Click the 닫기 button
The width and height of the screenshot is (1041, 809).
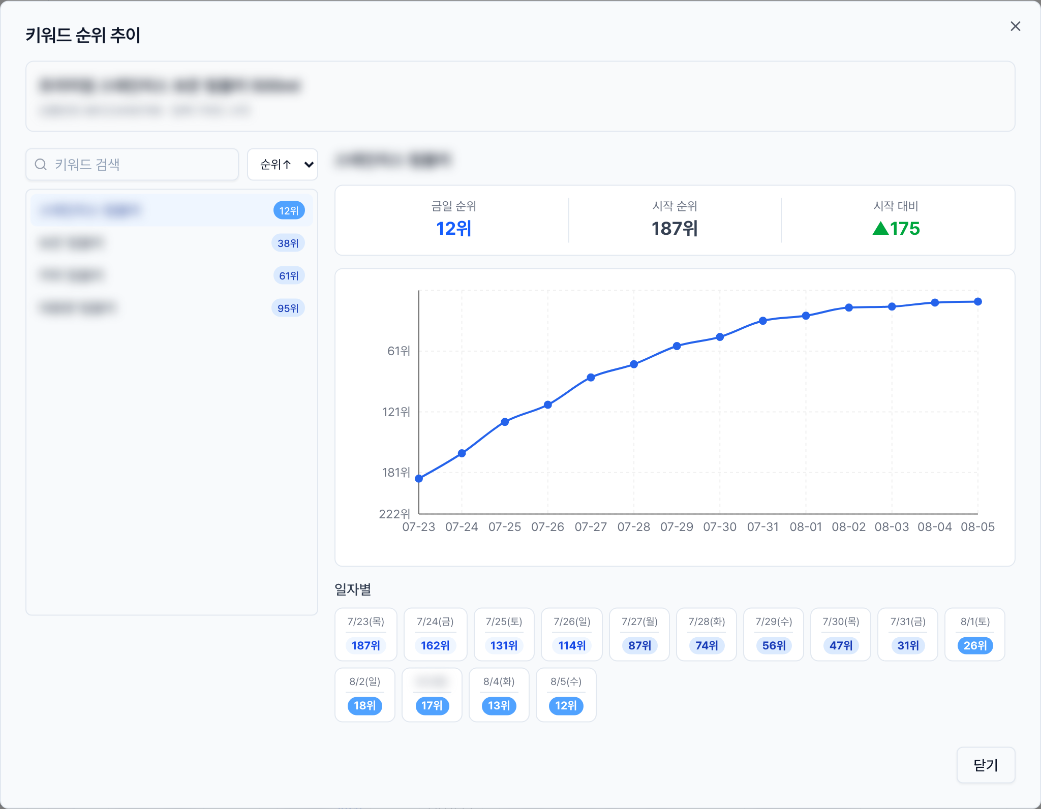point(986,765)
